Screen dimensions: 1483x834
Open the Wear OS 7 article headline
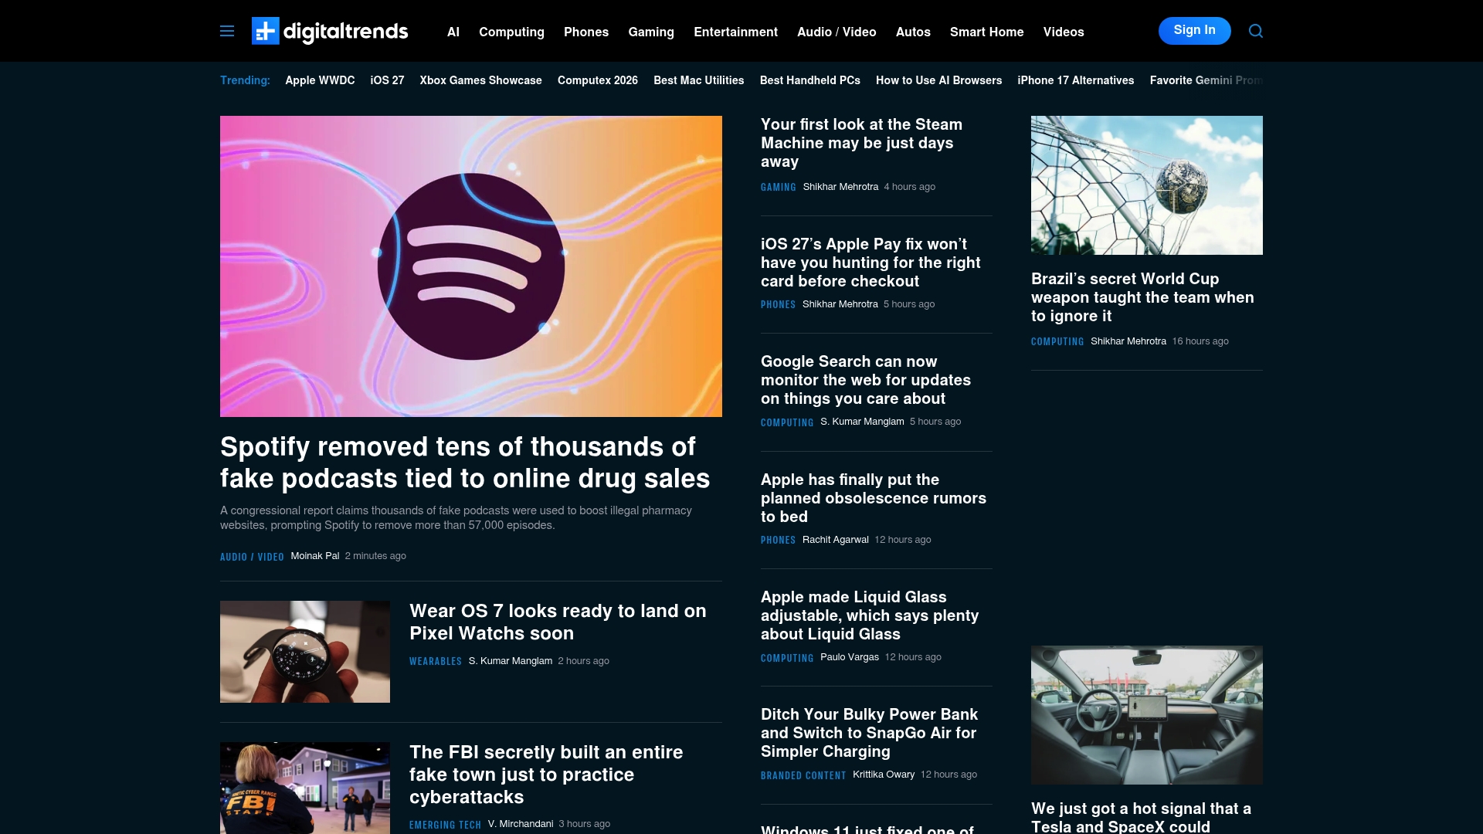558,622
